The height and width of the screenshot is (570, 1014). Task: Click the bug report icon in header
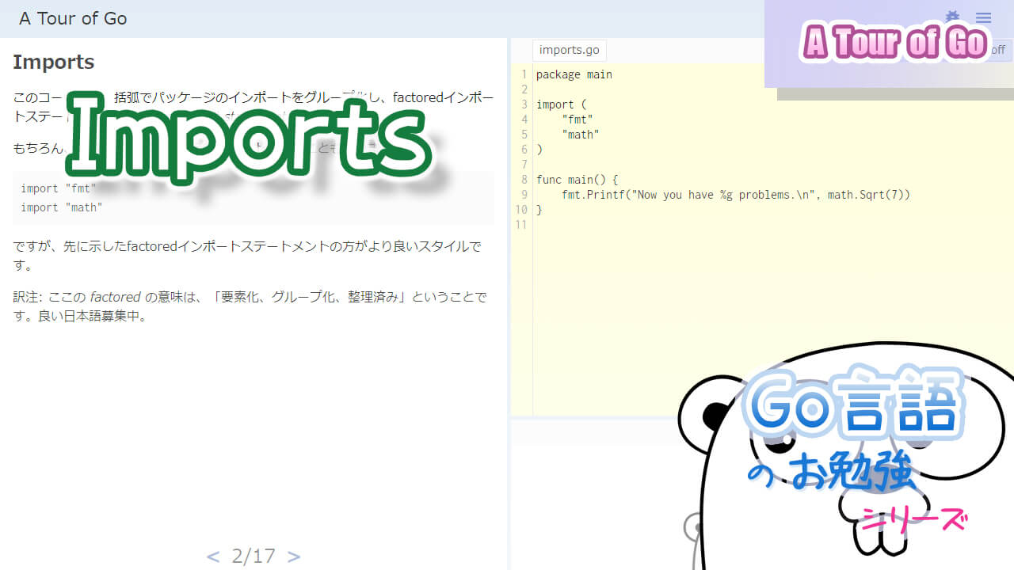click(x=953, y=17)
